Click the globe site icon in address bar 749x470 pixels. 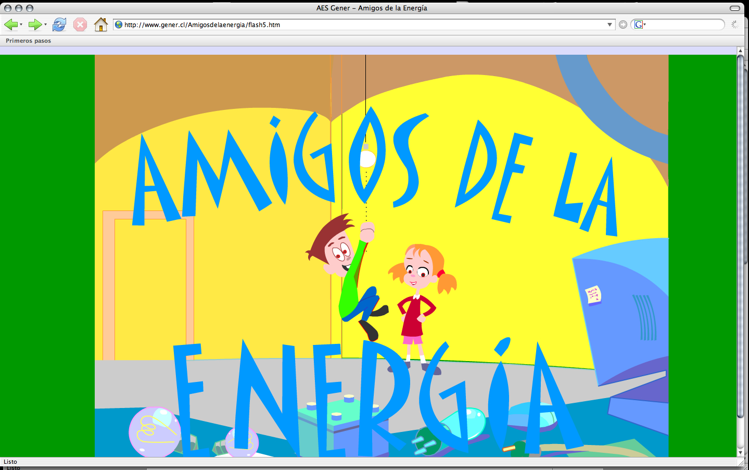coord(119,24)
